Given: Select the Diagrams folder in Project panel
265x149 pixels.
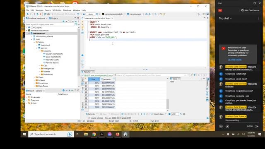Looking at the screenshot, I should click(35, 100).
